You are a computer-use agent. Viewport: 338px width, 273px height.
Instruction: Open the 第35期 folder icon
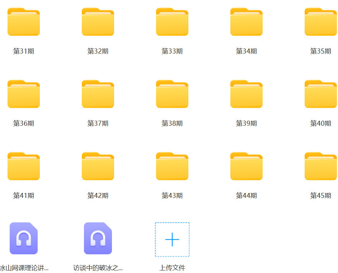[321, 22]
